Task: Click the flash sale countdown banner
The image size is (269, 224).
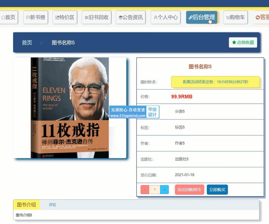Action: point(215,82)
